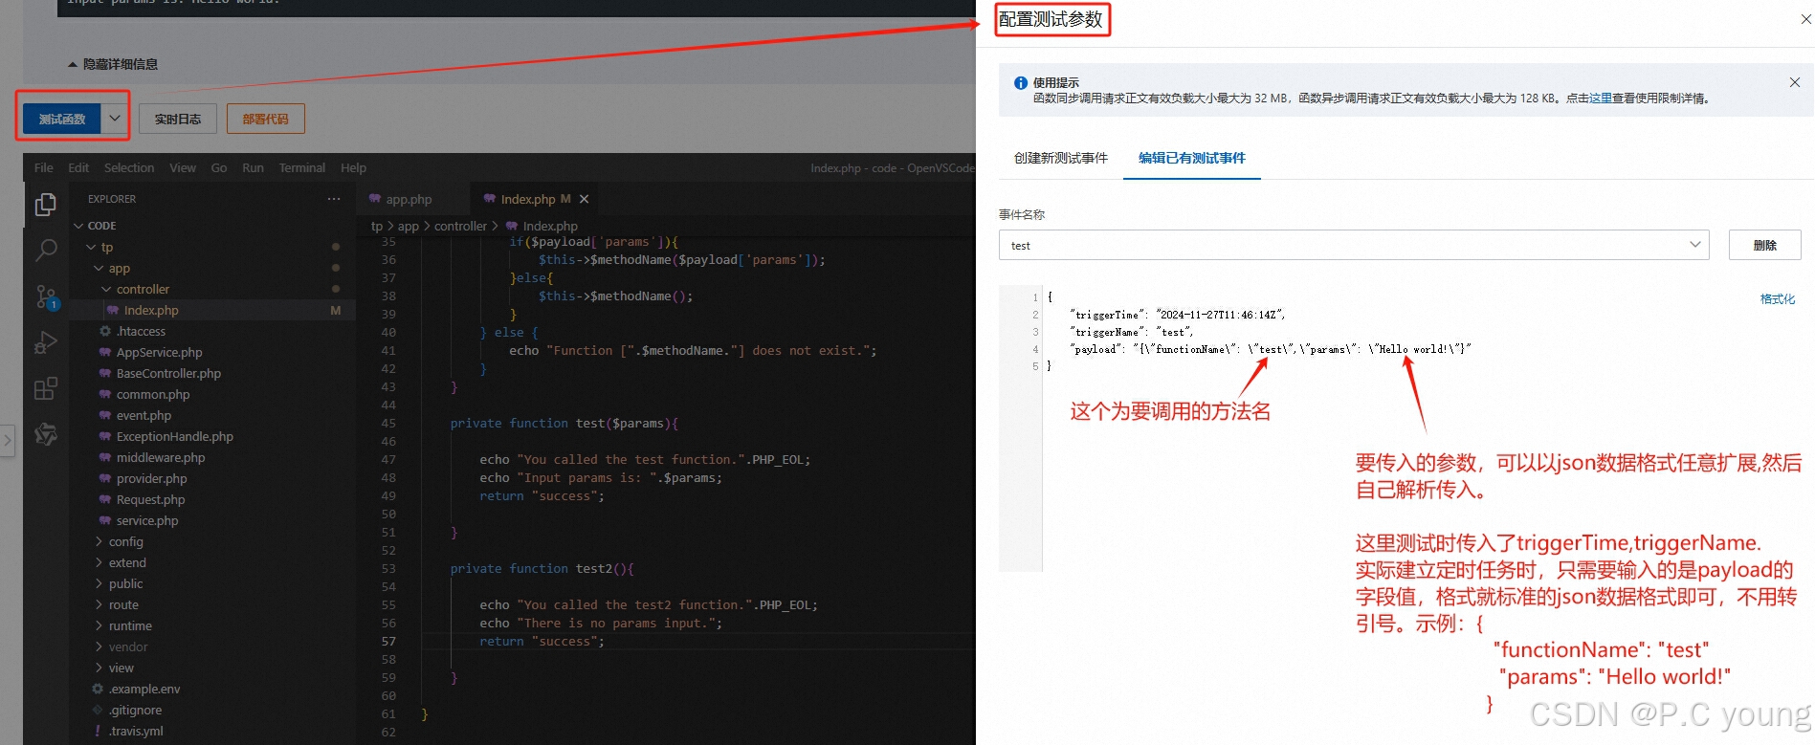Close the usage tip banner

(1794, 82)
